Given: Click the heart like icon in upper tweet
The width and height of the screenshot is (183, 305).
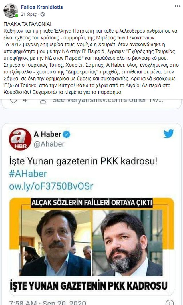Looking at the screenshot, I should click(14, 101).
